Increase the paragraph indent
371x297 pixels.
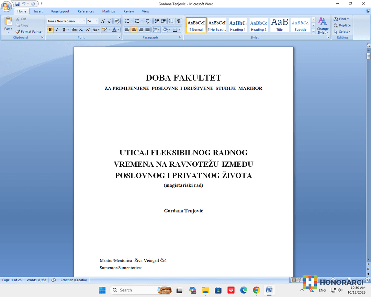[164, 21]
